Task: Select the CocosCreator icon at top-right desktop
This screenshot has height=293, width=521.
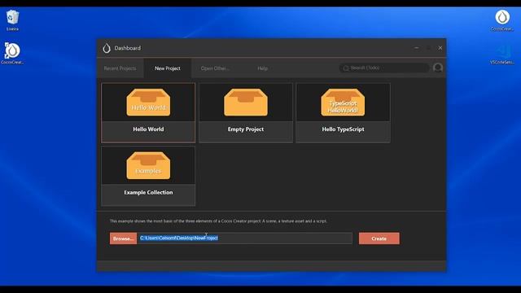Action: (x=502, y=20)
